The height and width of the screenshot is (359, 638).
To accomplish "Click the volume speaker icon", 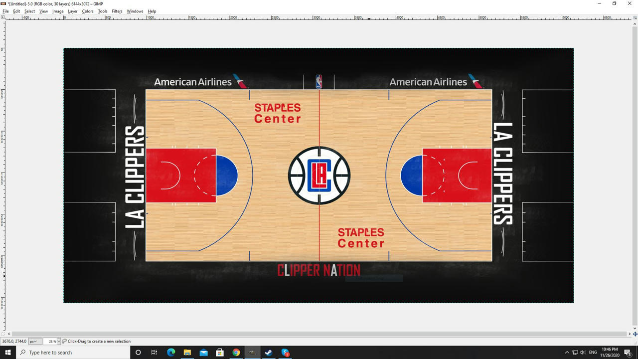I will tap(583, 353).
